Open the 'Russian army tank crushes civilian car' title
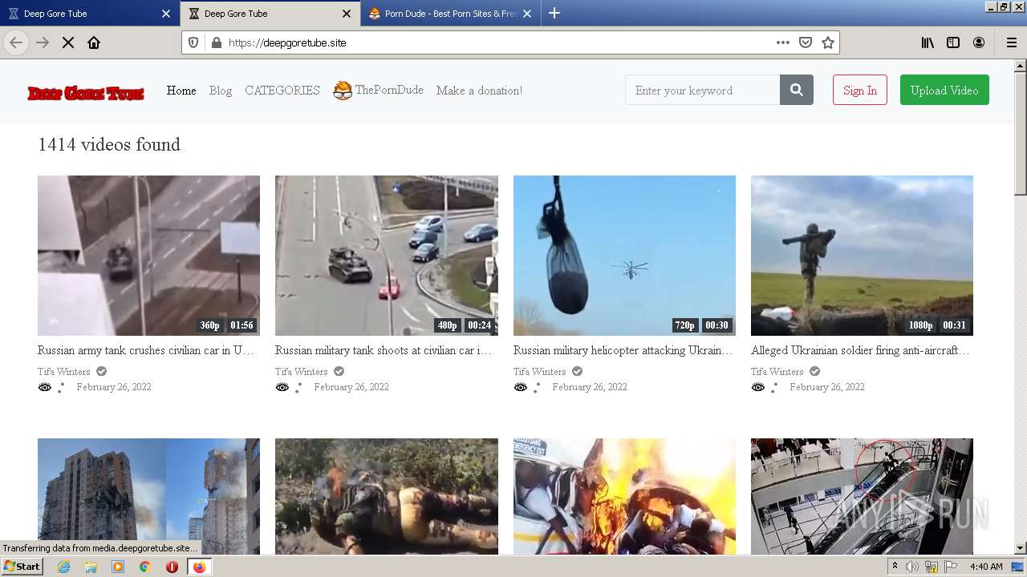Viewport: 1027px width, 577px height. pyautogui.click(x=146, y=350)
